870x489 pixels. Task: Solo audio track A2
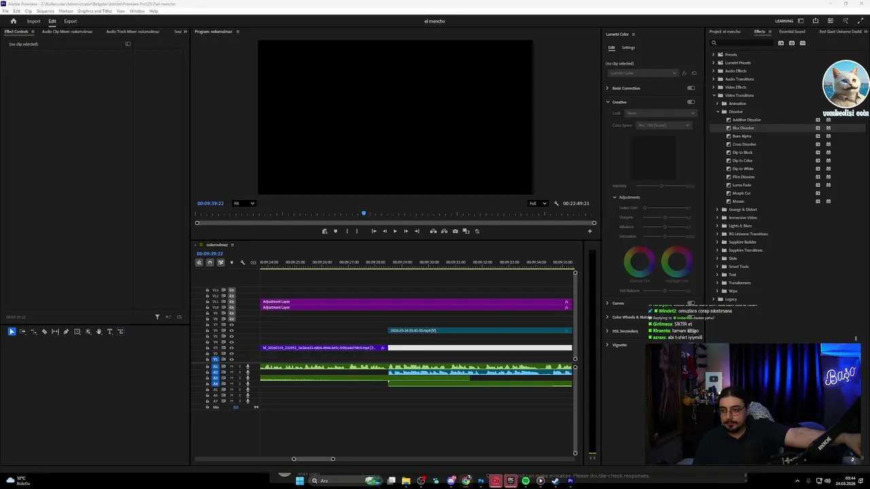239,372
